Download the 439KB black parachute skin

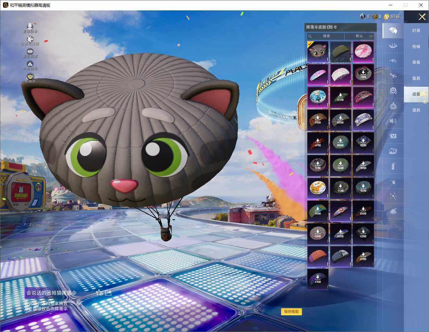363,234
